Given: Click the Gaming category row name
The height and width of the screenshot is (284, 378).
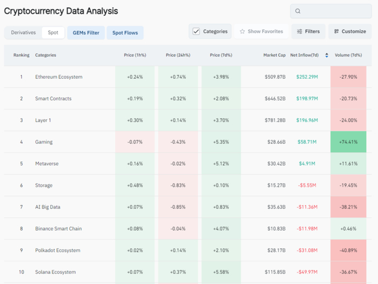Looking at the screenshot, I should pyautogui.click(x=44, y=142).
